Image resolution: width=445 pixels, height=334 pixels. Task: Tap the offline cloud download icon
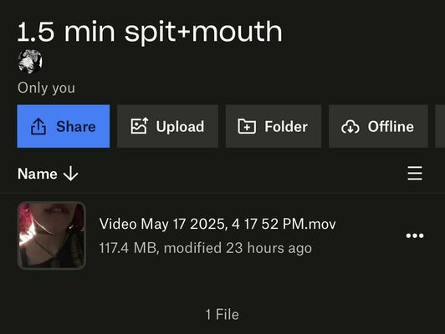350,127
